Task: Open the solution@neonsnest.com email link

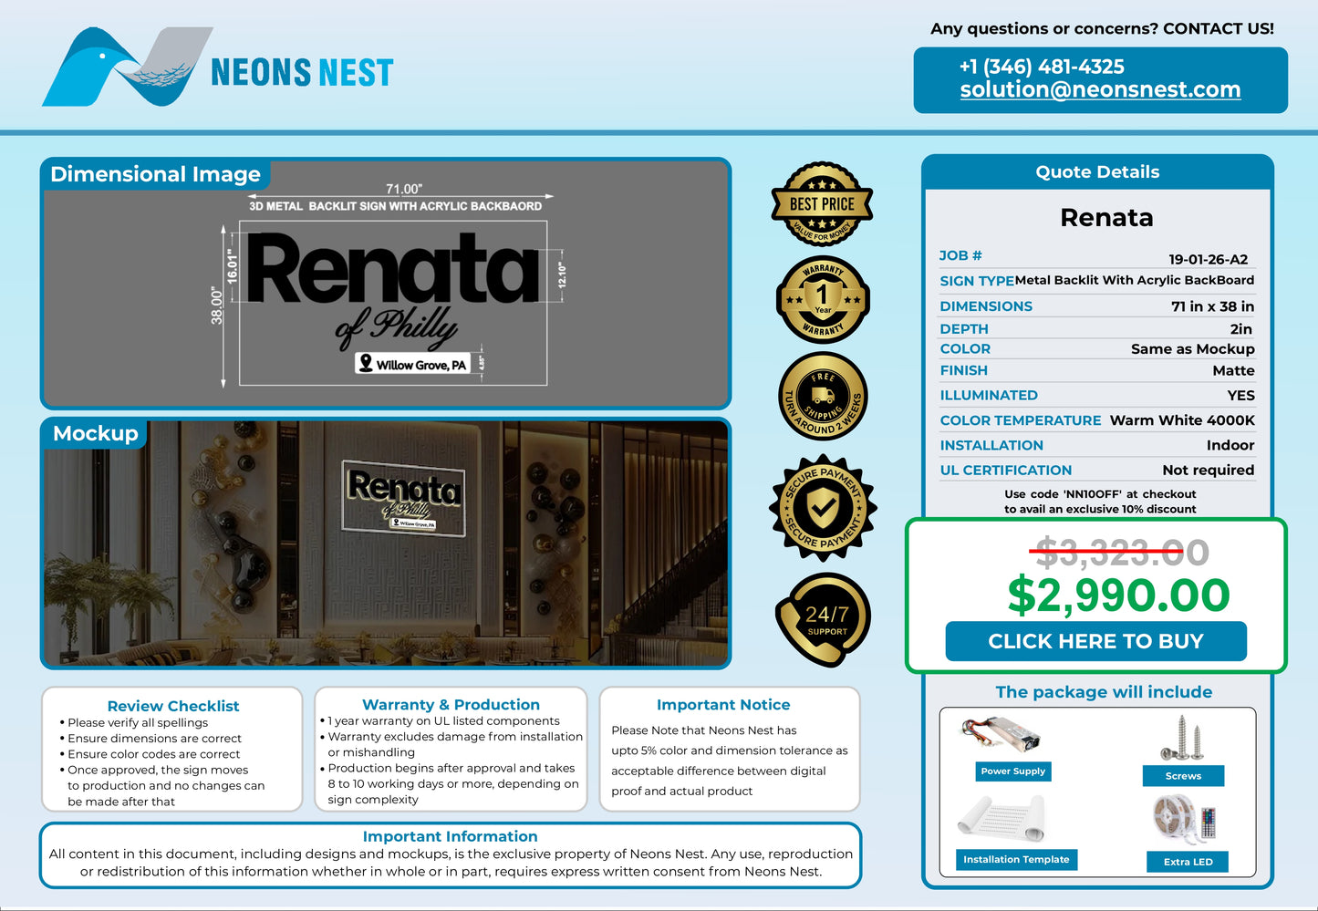Action: point(1100,89)
